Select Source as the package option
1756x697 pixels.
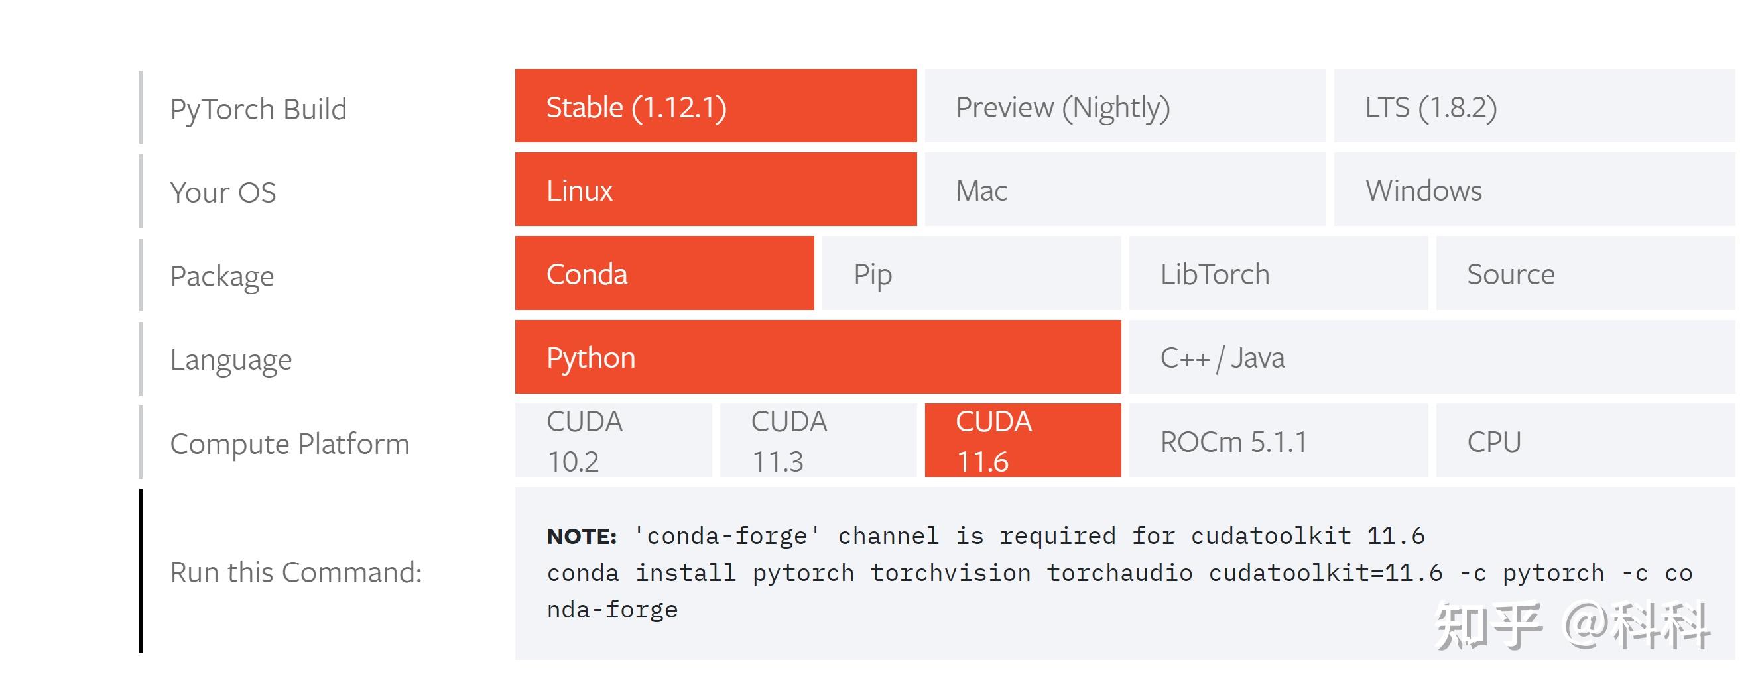pos(1588,274)
